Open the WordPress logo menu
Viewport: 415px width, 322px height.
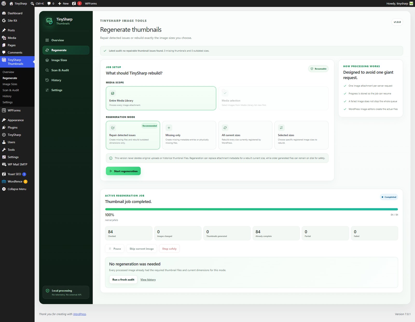pyautogui.click(x=4, y=3)
